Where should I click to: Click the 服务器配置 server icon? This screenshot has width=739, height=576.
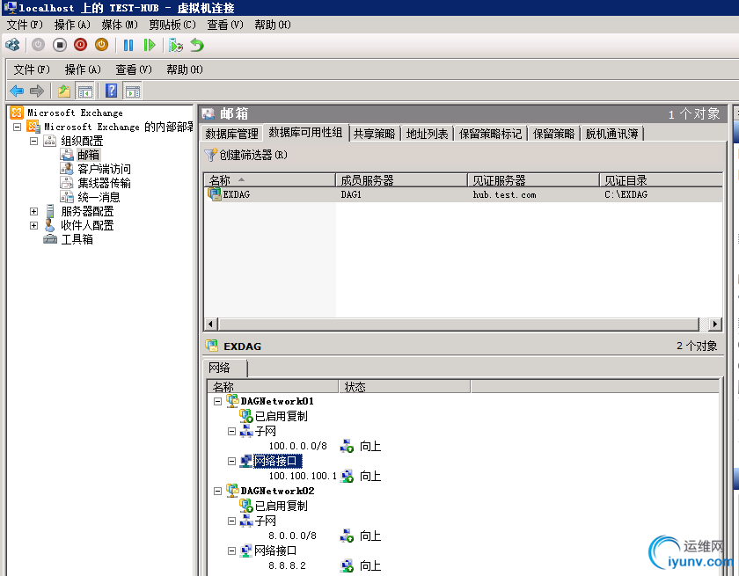pos(50,211)
